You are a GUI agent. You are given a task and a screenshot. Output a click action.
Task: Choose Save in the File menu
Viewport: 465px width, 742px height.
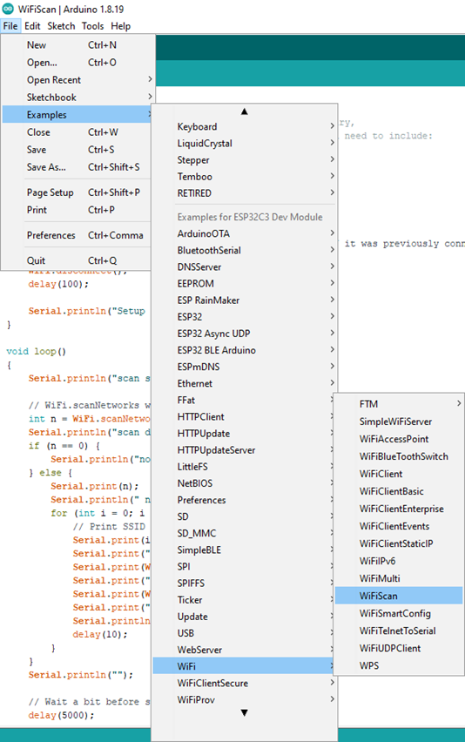tap(77, 150)
